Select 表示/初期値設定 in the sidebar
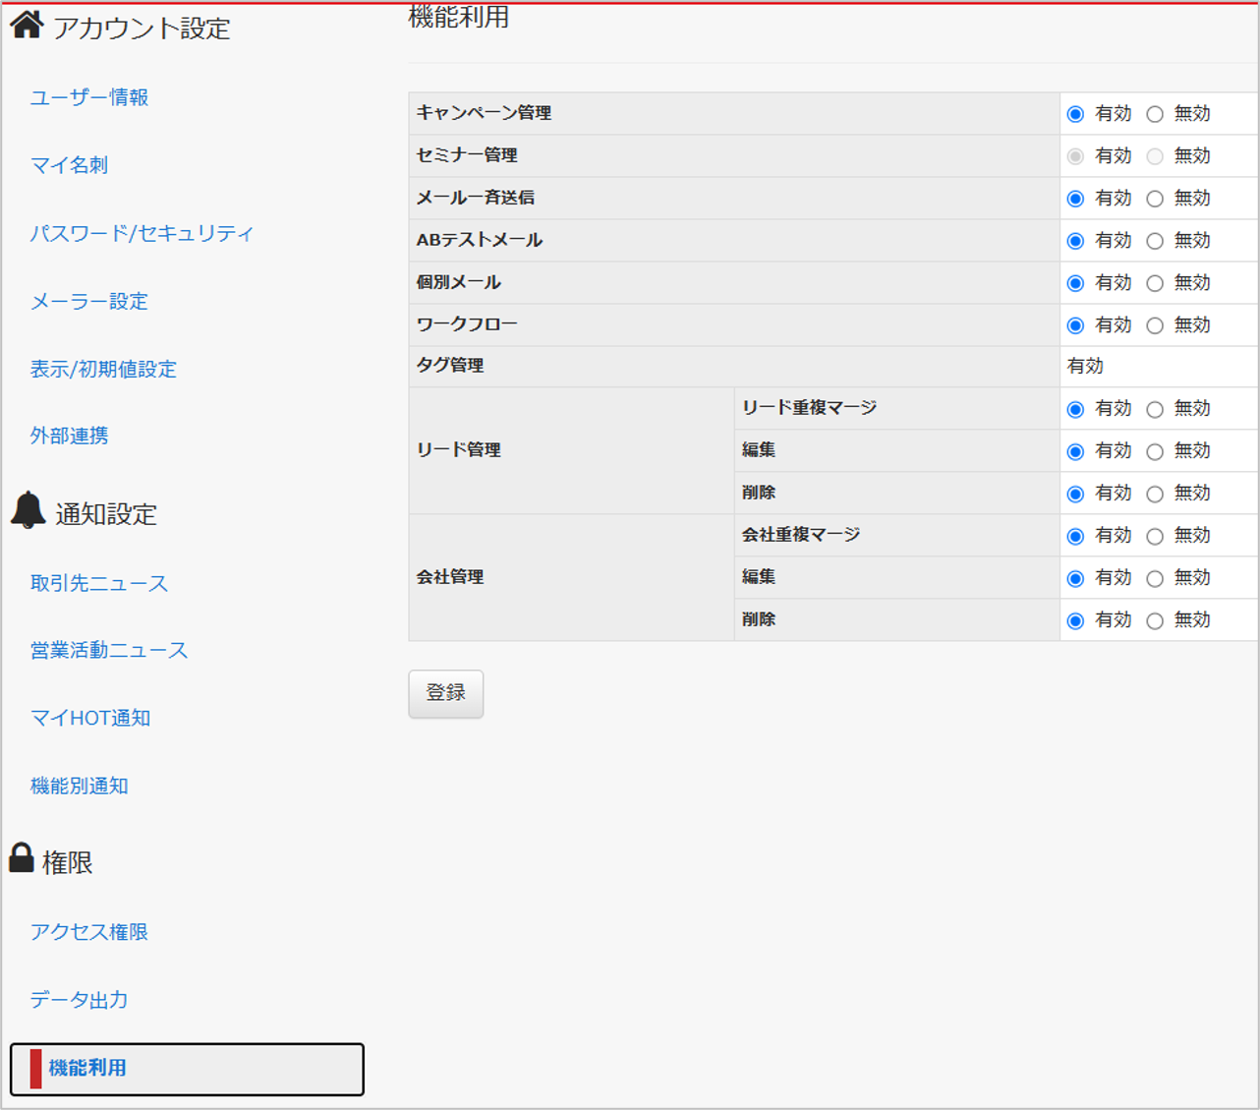Screen dimensions: 1260x1110 click(x=103, y=369)
